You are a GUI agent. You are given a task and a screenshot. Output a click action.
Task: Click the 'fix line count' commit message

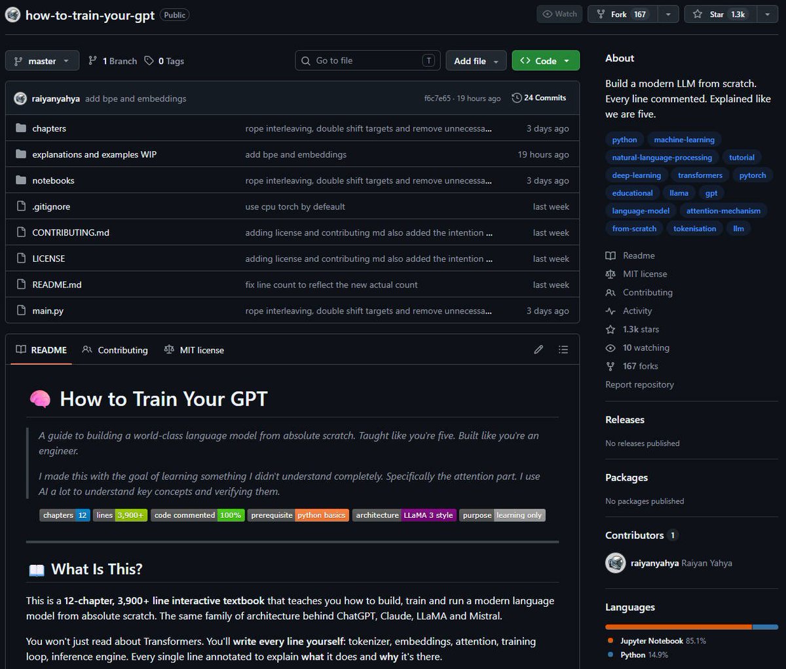[331, 285]
